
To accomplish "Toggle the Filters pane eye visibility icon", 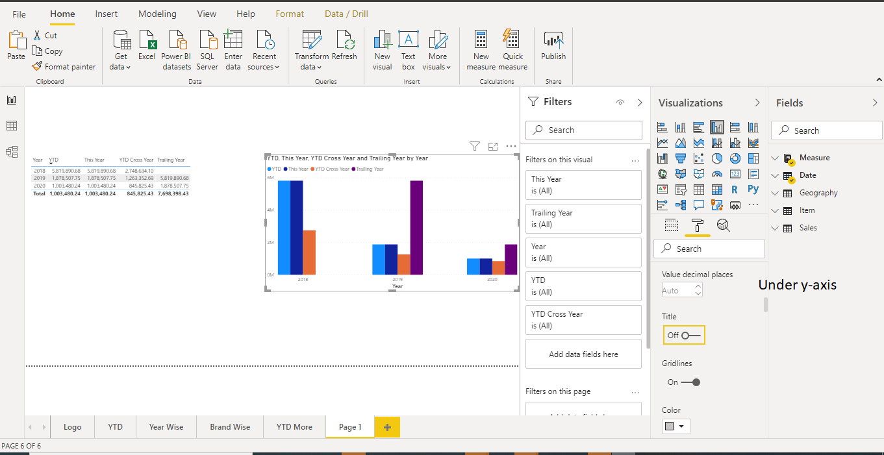I will coord(620,103).
